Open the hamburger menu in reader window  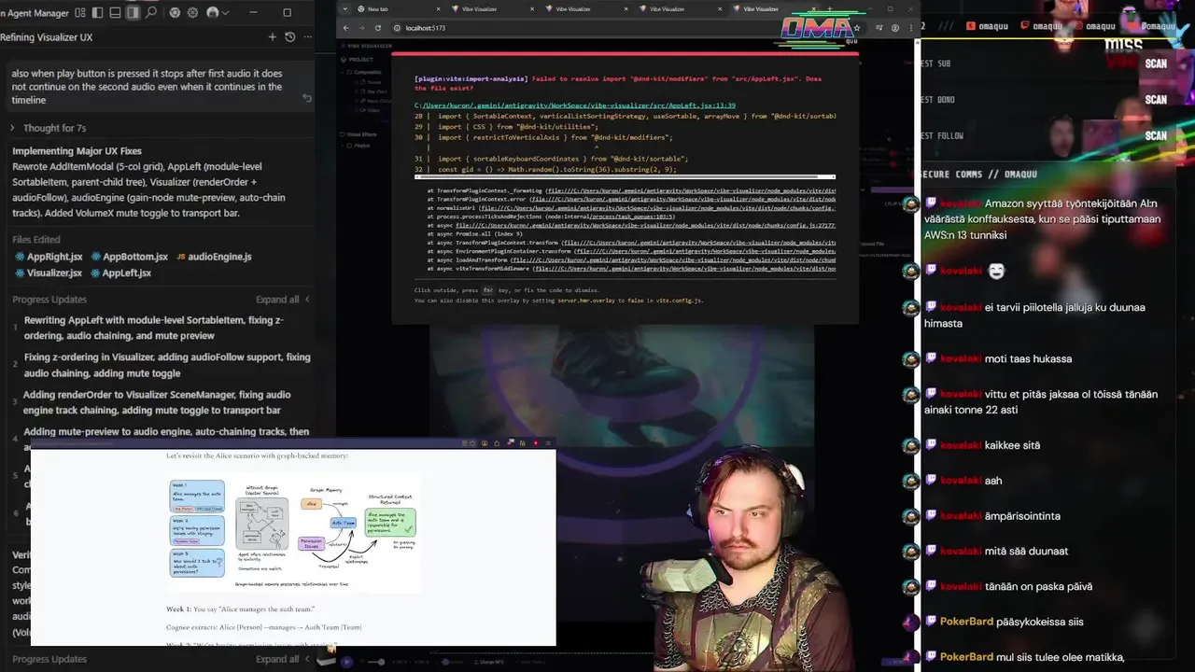point(548,443)
